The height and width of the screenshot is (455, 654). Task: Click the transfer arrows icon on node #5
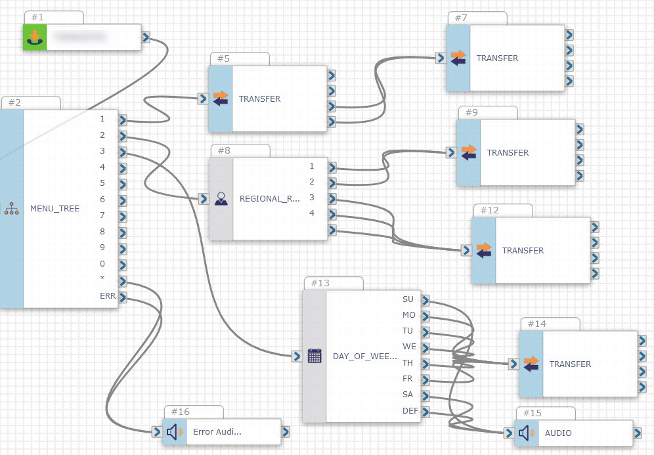[220, 98]
